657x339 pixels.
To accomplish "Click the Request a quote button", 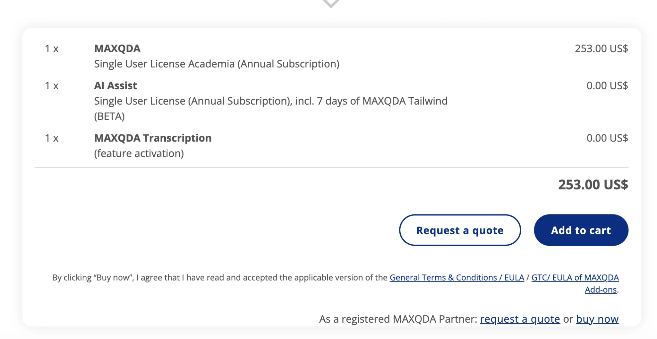I will pos(460,230).
